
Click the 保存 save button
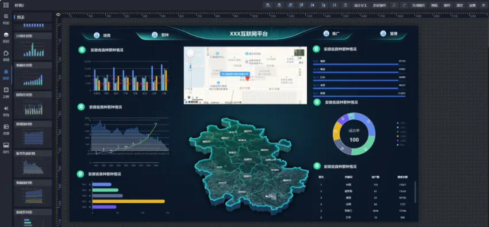[x=447, y=5]
